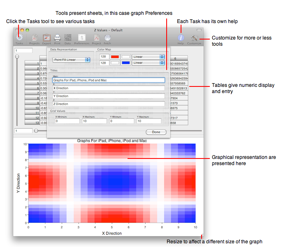Image resolution: width=288 pixels, height=247 pixels.
Task: Click the Export toolbar icon
Action: [46, 37]
